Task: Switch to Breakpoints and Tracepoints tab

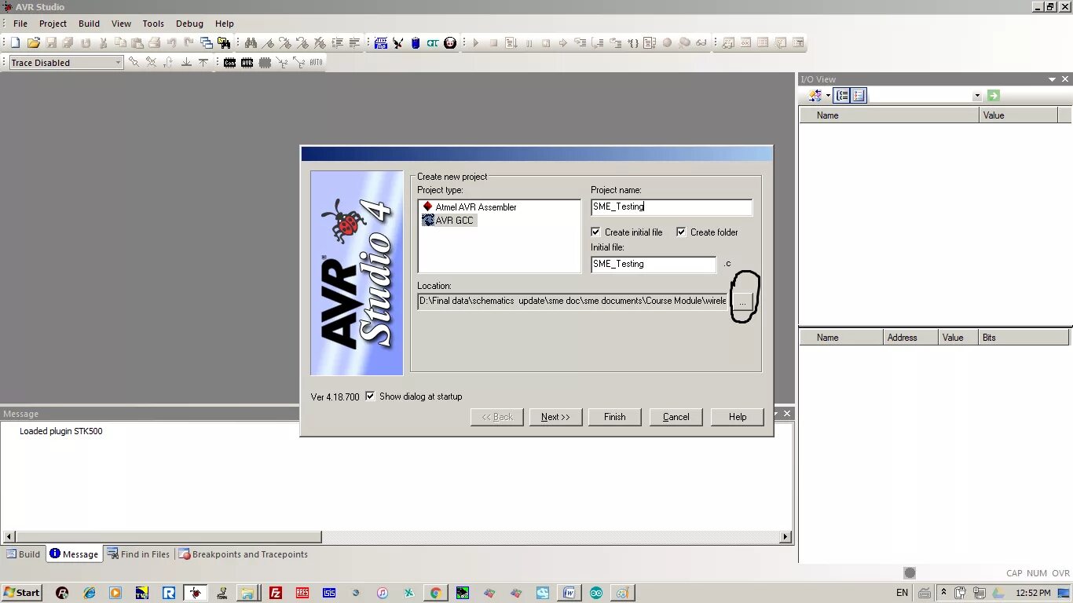Action: click(x=243, y=554)
